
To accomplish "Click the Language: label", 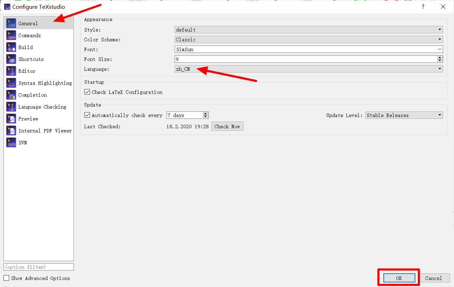I will tap(97, 69).
